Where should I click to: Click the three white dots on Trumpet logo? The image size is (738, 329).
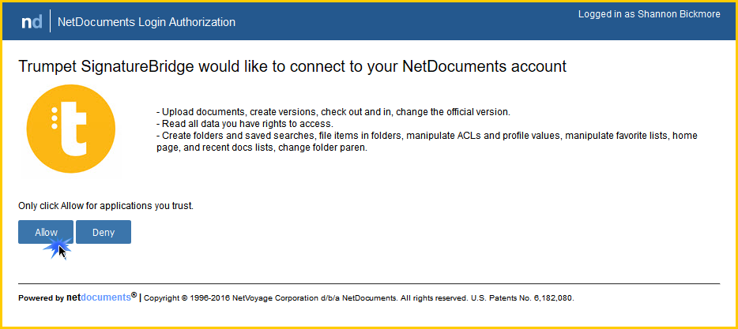(x=55, y=118)
